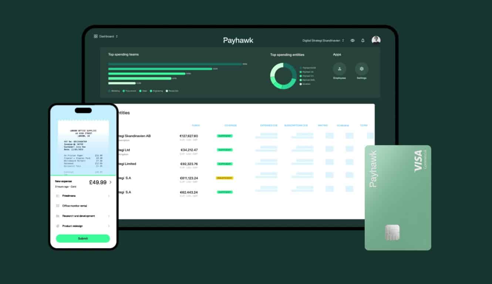492x284 pixels.
Task: Open the Digital Strategi Skandinavien entity selector
Action: point(323,41)
